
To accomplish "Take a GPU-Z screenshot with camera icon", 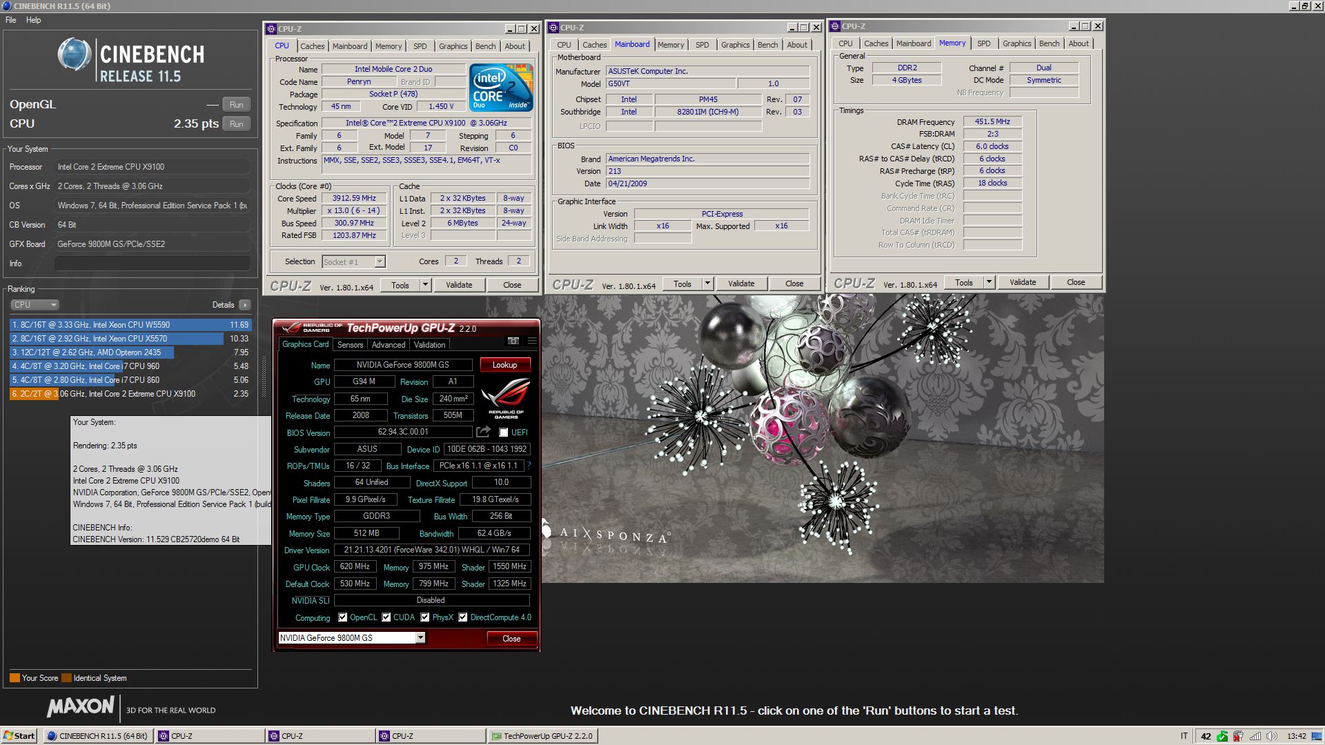I will (513, 341).
